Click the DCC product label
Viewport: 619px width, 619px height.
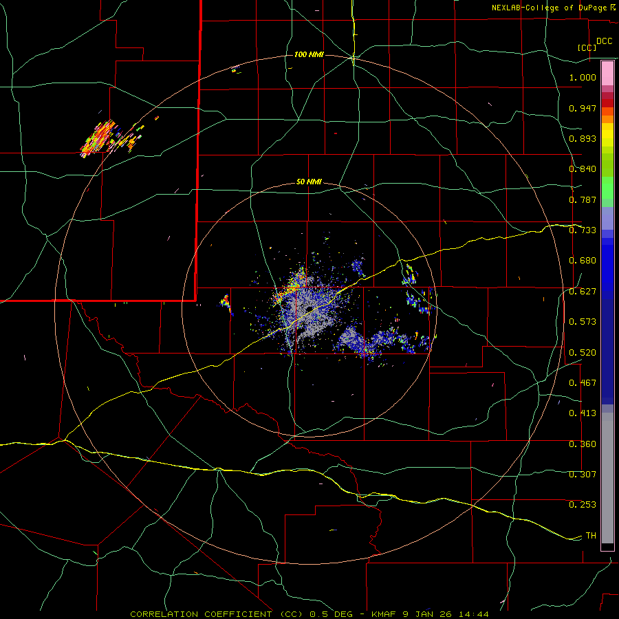pos(604,41)
